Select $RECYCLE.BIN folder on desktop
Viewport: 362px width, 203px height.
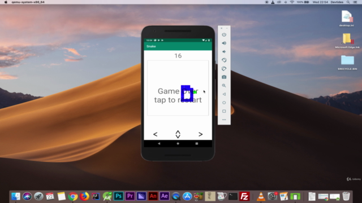(x=347, y=63)
